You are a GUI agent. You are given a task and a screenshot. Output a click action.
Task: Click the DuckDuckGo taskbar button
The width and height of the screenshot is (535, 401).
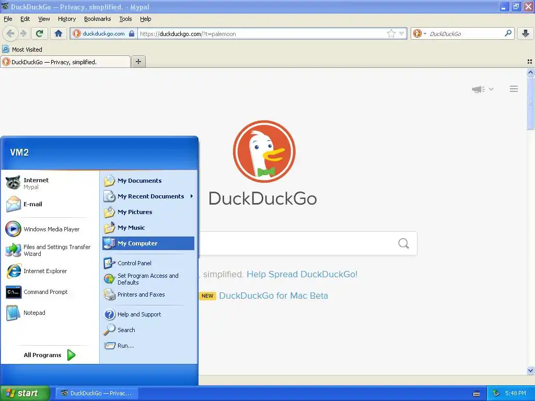[x=97, y=393]
